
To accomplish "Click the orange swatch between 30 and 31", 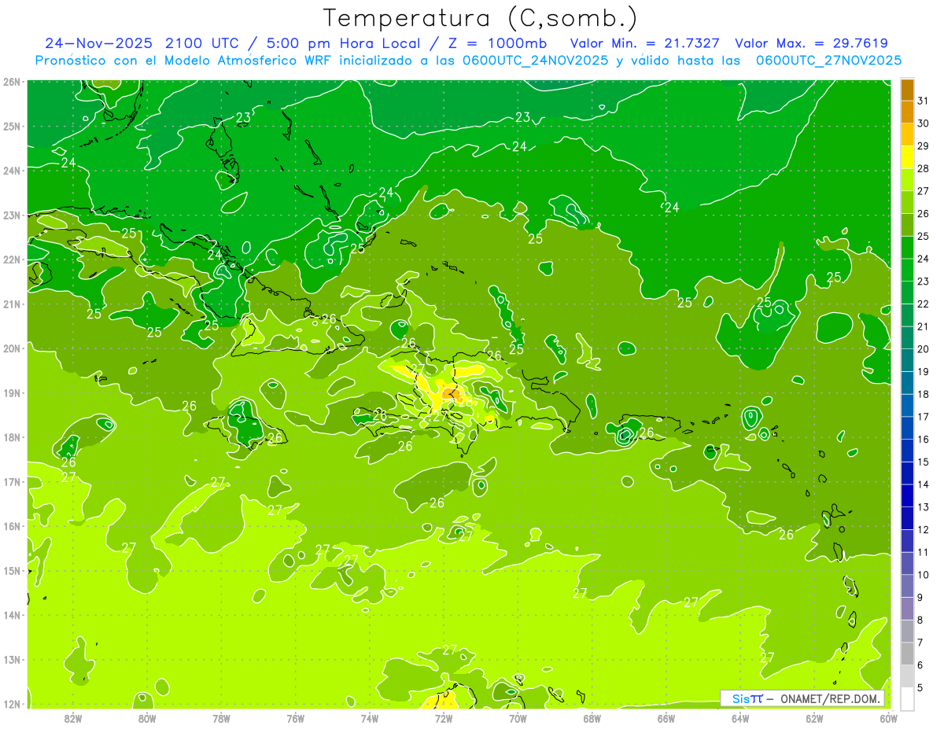I will click(908, 111).
